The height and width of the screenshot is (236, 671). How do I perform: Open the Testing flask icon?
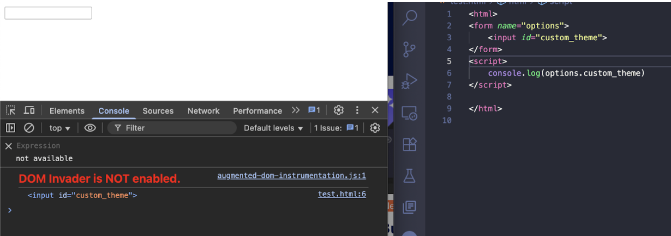[x=409, y=175]
